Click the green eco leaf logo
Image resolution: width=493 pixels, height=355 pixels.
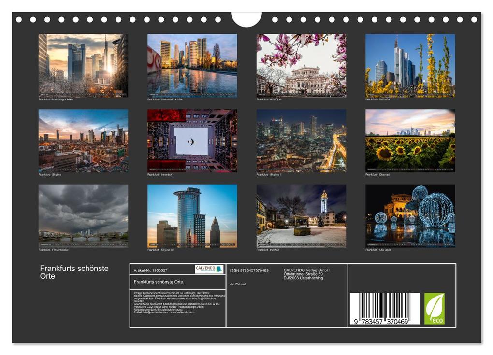(x=435, y=309)
